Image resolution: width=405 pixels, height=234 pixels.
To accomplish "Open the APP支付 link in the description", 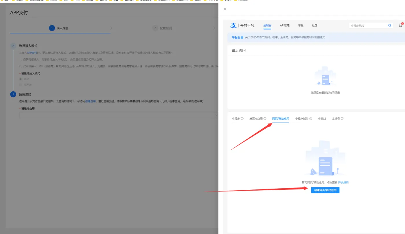I will tap(32, 53).
